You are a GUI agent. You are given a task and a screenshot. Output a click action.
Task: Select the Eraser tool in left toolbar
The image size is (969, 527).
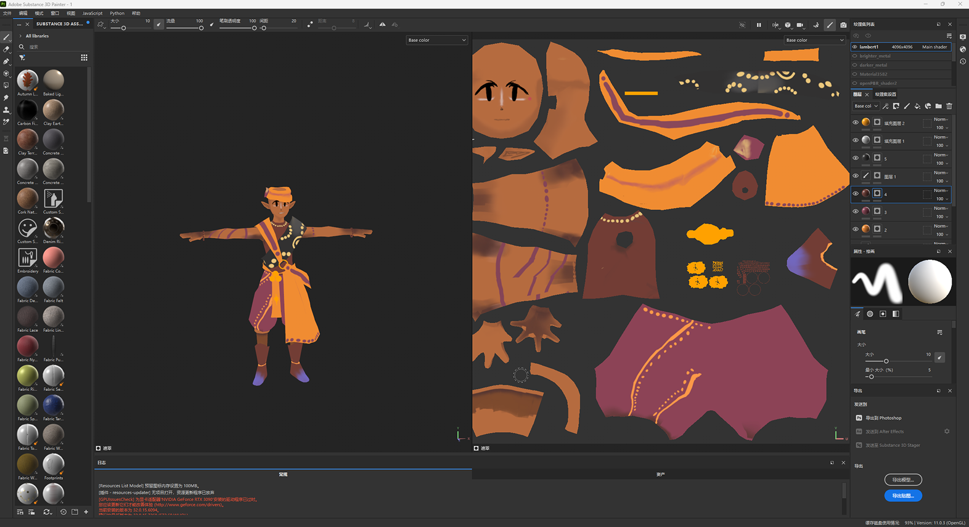(x=6, y=49)
